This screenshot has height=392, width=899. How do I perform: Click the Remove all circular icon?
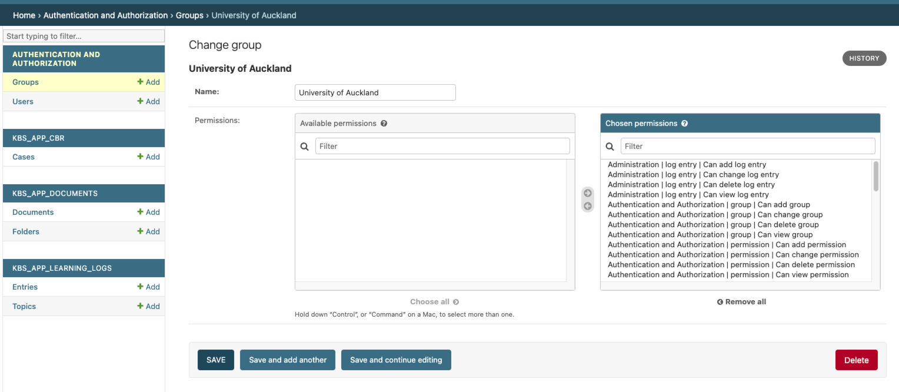(x=720, y=301)
